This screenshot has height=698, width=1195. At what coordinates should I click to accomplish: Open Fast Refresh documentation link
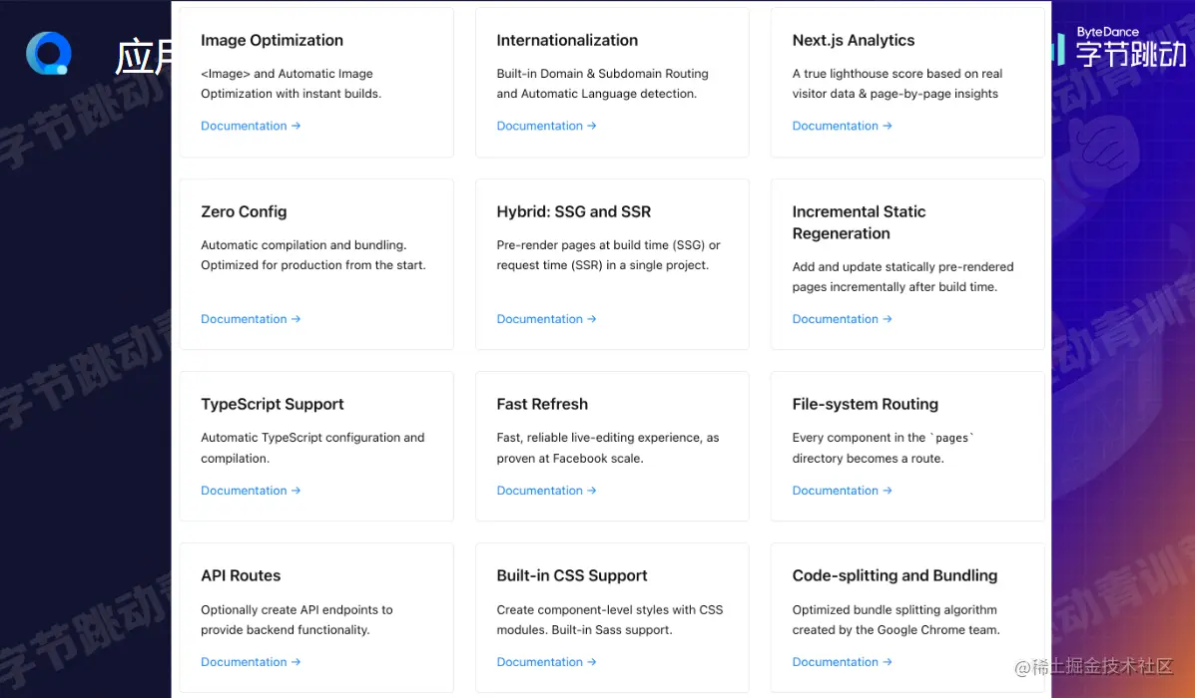click(546, 491)
